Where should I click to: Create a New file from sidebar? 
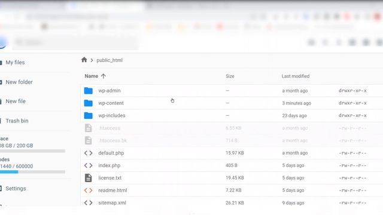point(16,101)
